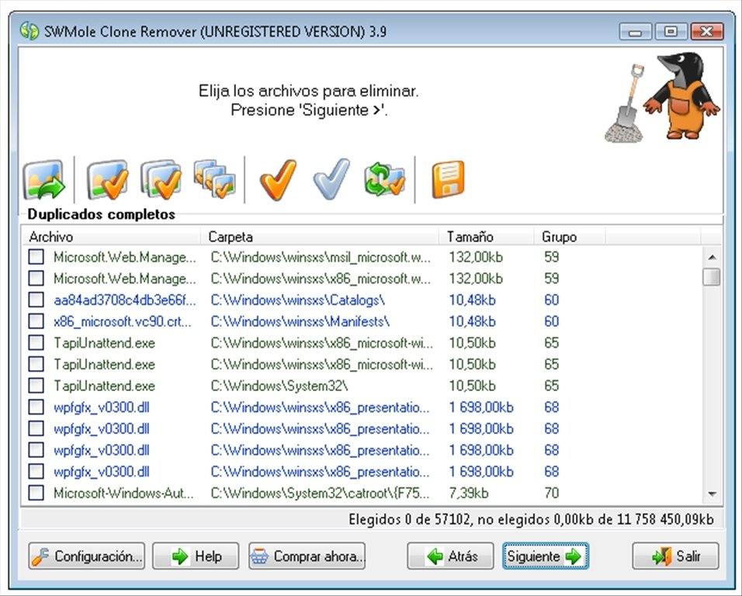The height and width of the screenshot is (596, 742).
Task: Click the three cascaded images checkmark icon
Action: click(x=215, y=178)
